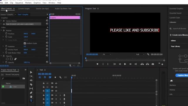
Task: Play the Program monitor
Action: 125,64
